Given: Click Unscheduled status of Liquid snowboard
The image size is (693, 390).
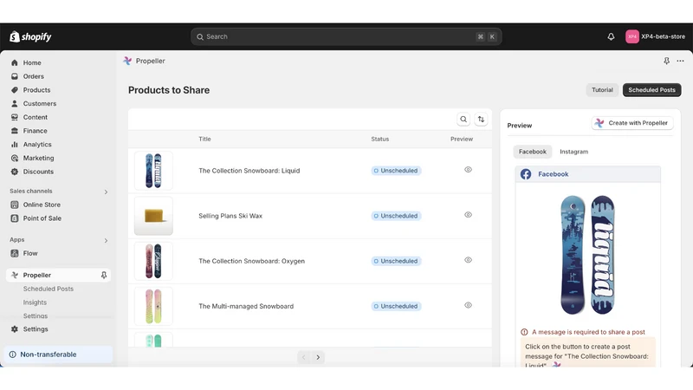Looking at the screenshot, I should [396, 171].
